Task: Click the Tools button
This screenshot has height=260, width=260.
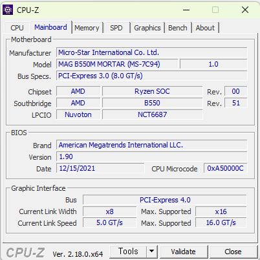Action: coord(128,252)
